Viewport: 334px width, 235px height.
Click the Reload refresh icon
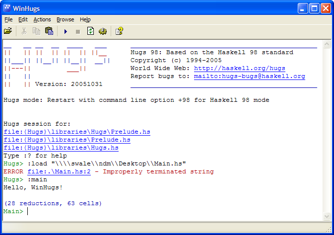pyautogui.click(x=90, y=31)
